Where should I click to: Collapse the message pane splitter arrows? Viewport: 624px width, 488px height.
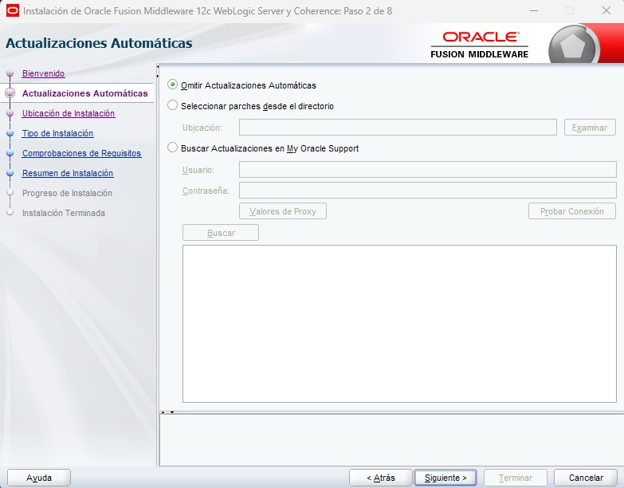pyautogui.click(x=167, y=412)
